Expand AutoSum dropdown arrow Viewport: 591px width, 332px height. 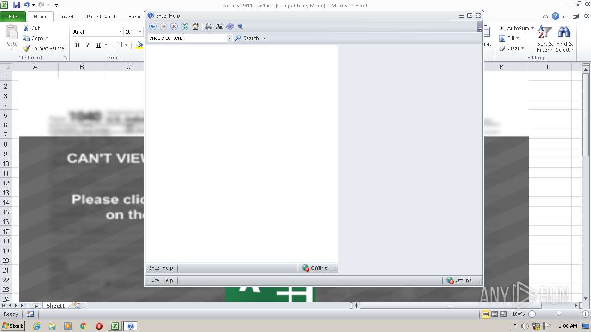click(532, 28)
